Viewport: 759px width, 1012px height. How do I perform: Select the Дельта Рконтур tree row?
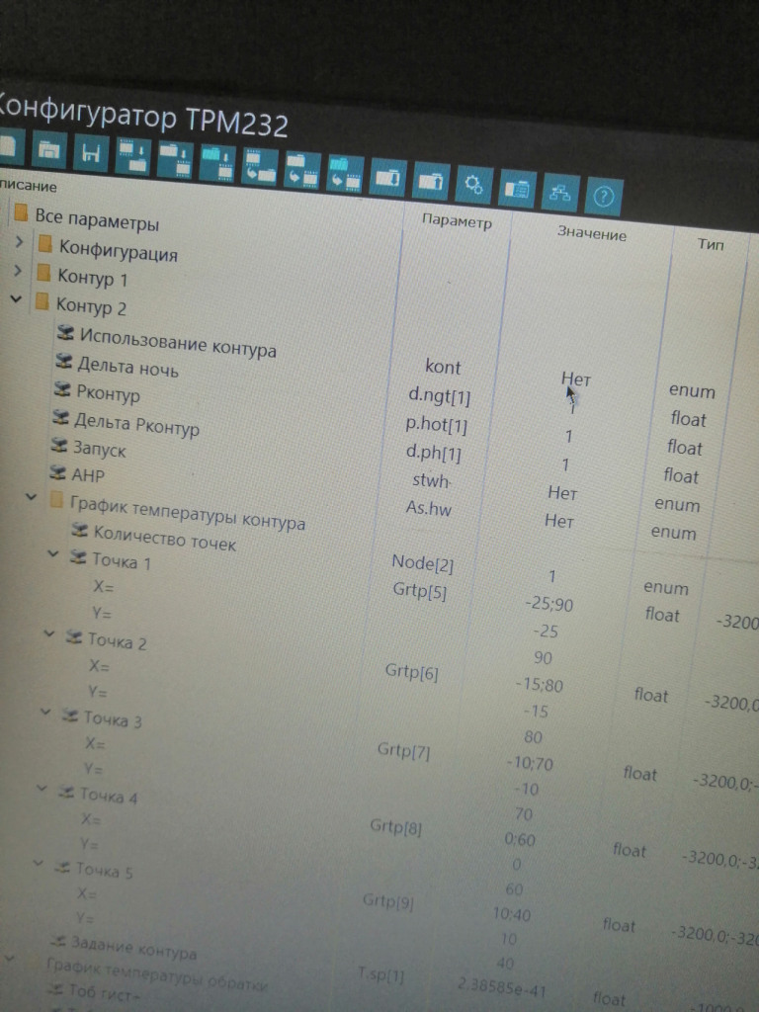coord(136,424)
